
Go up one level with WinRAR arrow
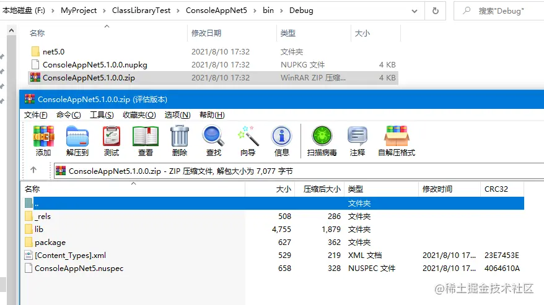click(33, 170)
